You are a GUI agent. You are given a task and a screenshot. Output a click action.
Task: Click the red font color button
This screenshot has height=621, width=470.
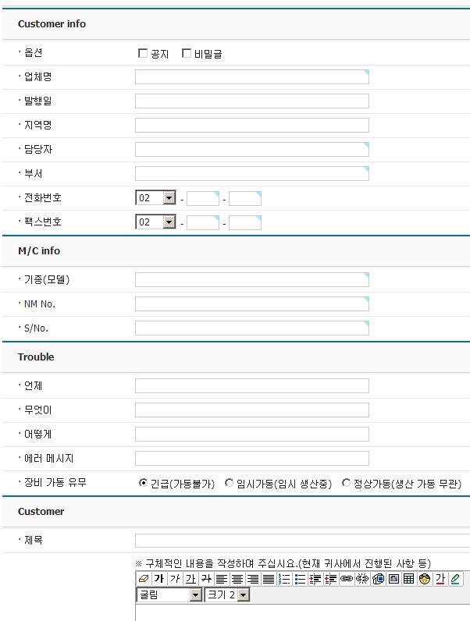point(440,579)
